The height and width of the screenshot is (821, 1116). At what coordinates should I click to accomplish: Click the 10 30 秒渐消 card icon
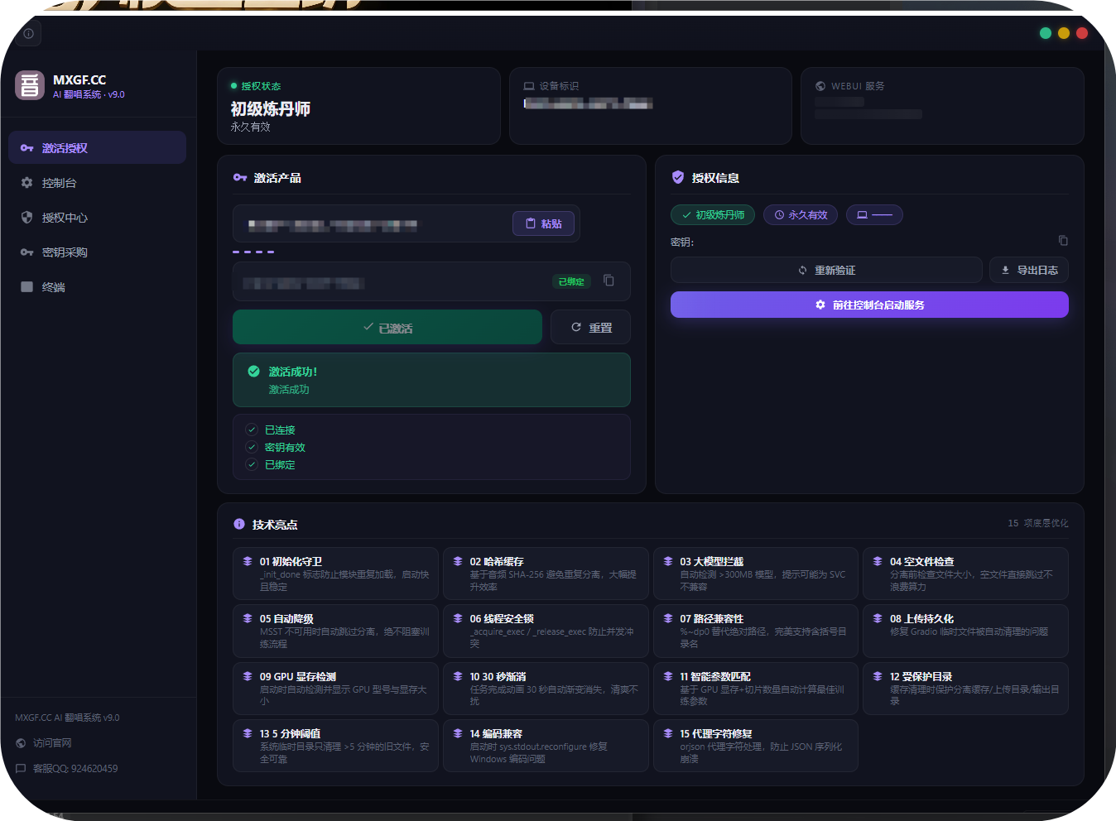pyautogui.click(x=458, y=676)
